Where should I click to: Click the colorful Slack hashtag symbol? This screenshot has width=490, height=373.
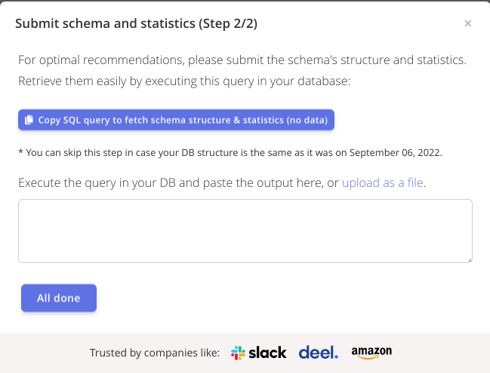tap(238, 353)
